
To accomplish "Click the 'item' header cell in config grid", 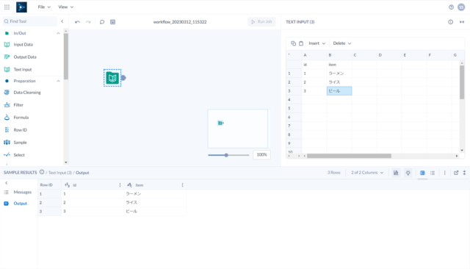I will [339, 65].
